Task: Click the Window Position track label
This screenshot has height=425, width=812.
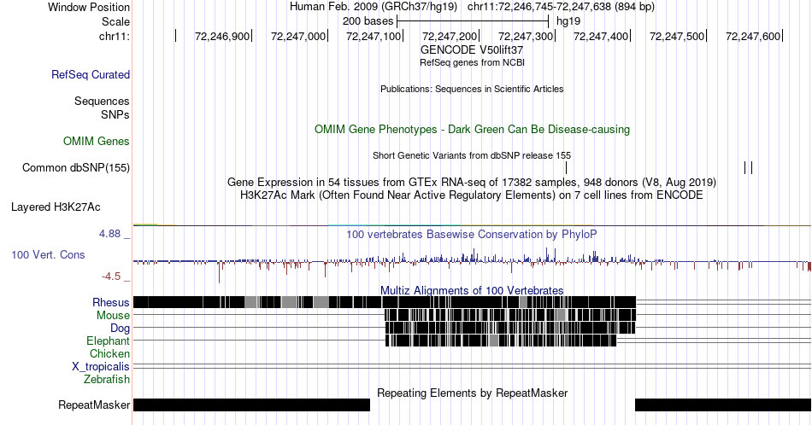Action: (89, 7)
